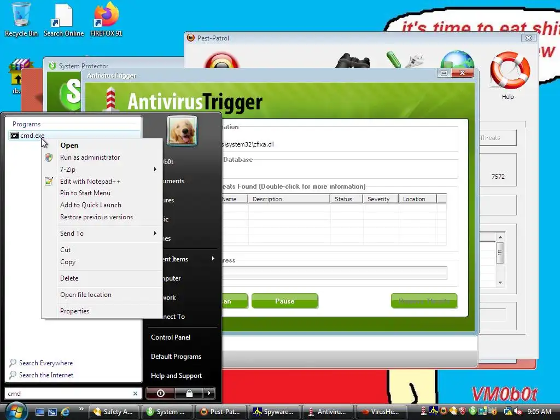The height and width of the screenshot is (420, 560).
Task: Click the Show Desktop quick launch icon
Action: 39,412
